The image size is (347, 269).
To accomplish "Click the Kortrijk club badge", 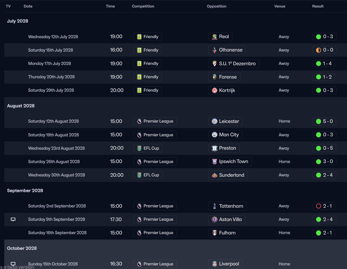I will tap(215, 90).
